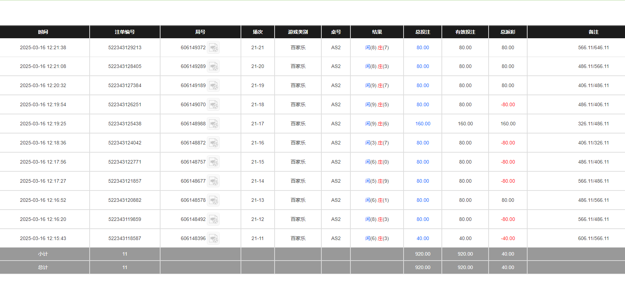Open video replay for round 606149189
This screenshot has width=625, height=285.
213,86
